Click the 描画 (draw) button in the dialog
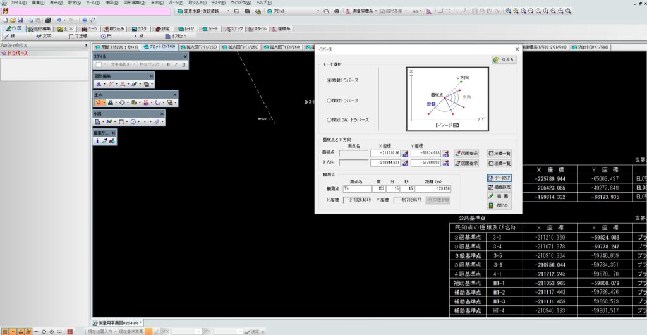The height and width of the screenshot is (335, 647). pyautogui.click(x=499, y=197)
